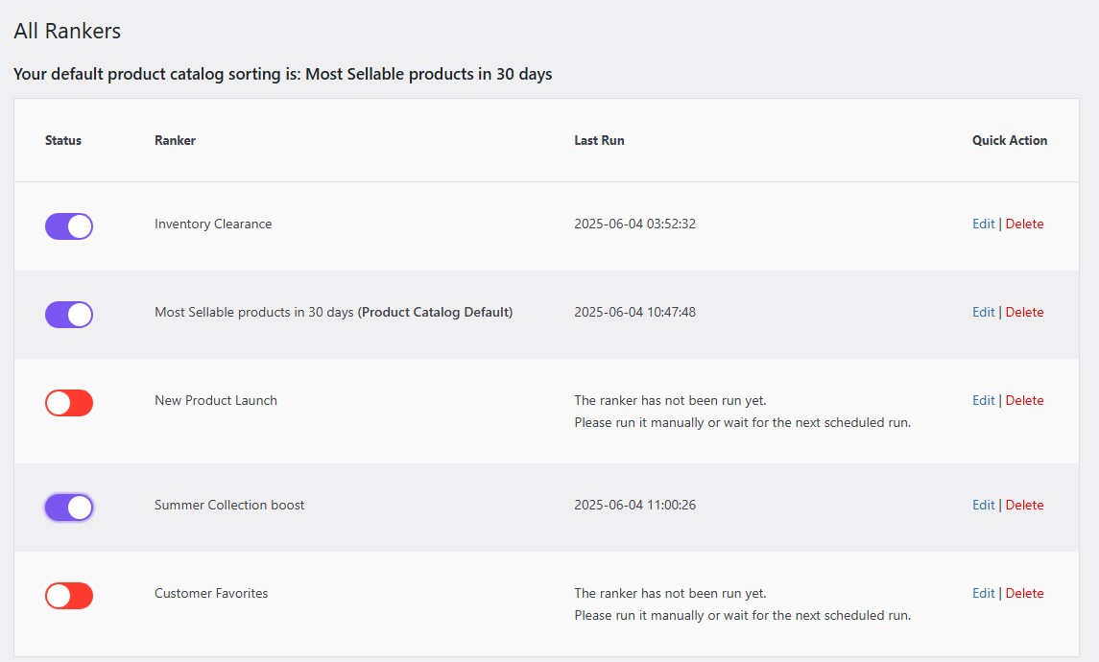The image size is (1099, 662).
Task: Click the Status column header
Action: click(x=63, y=140)
